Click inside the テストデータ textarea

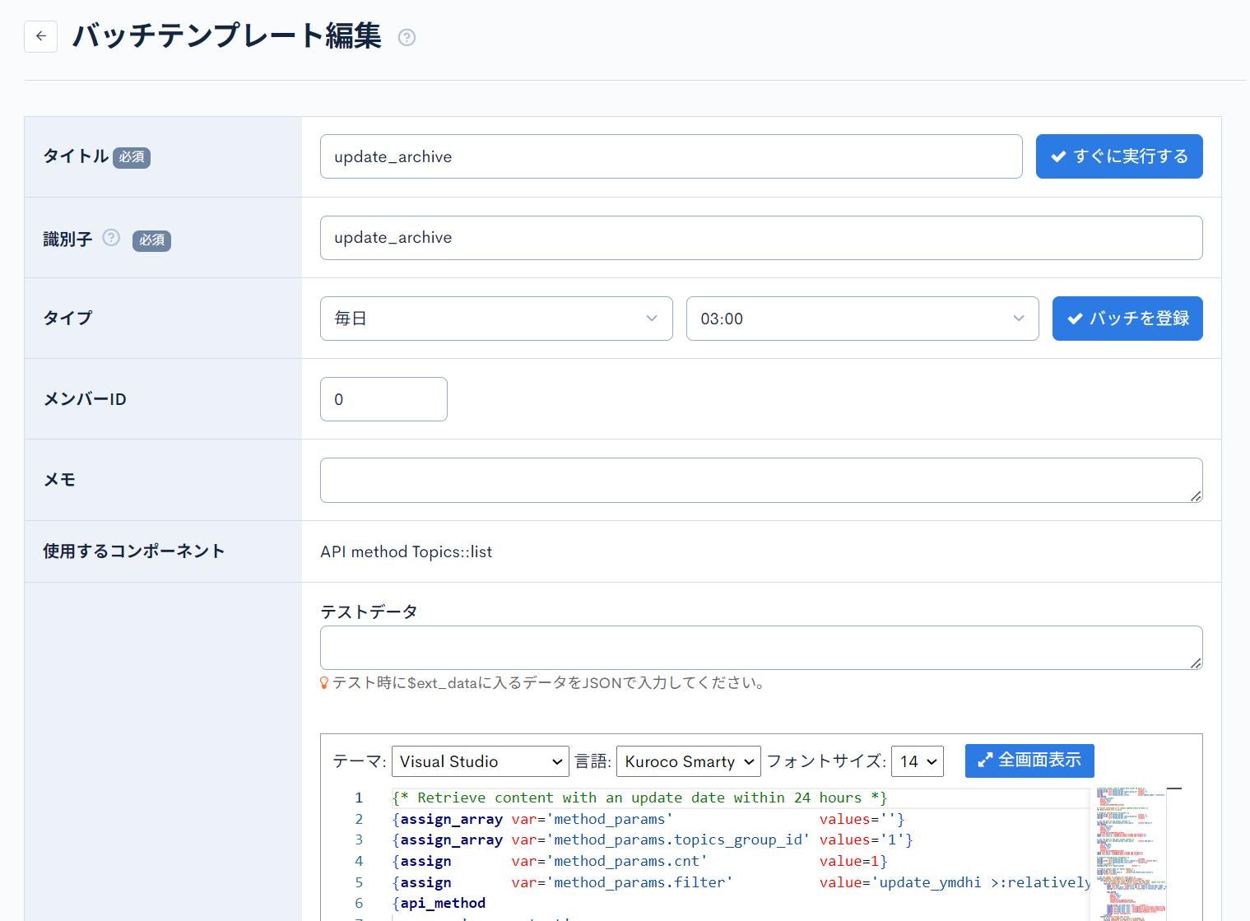[761, 648]
